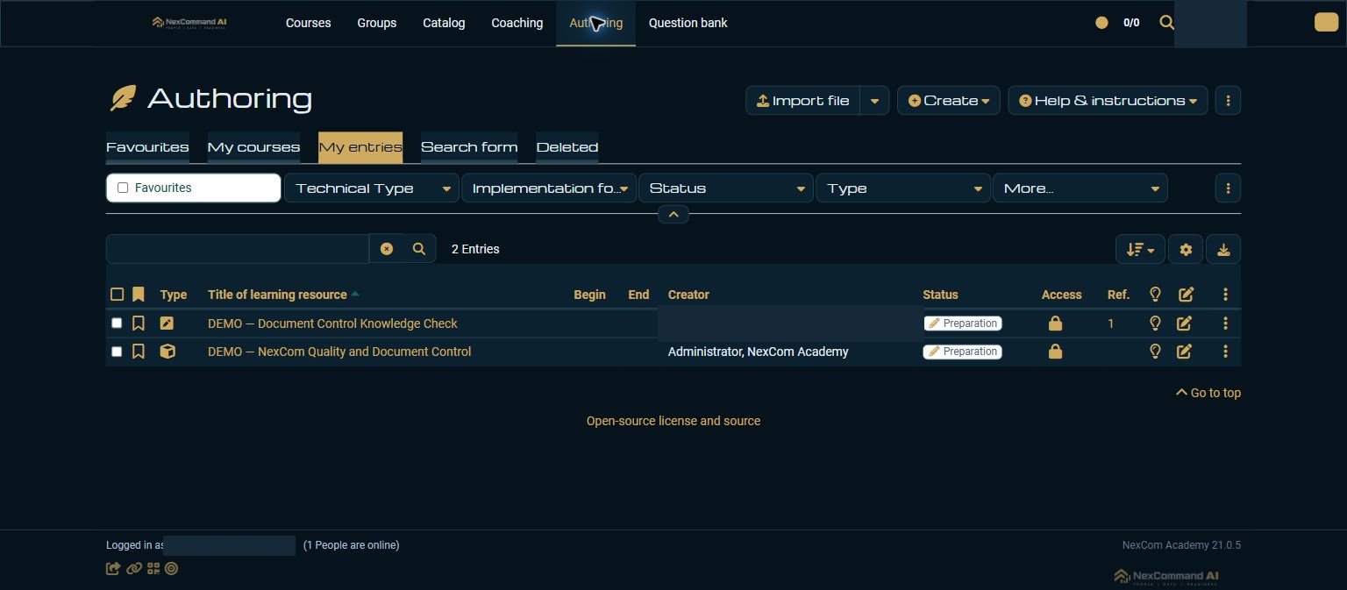Click the gold status dot beside 0/0

[x=1101, y=23]
